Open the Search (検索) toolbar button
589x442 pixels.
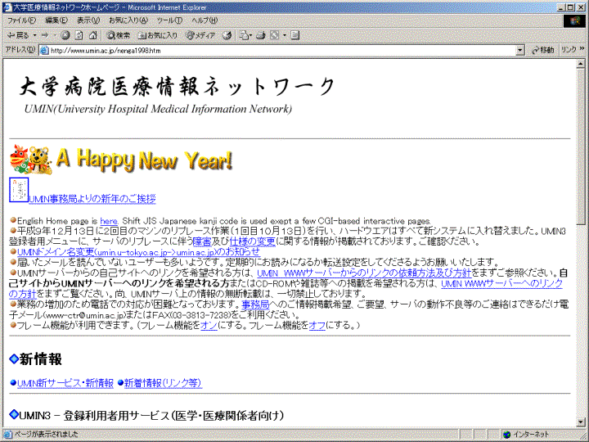119,35
